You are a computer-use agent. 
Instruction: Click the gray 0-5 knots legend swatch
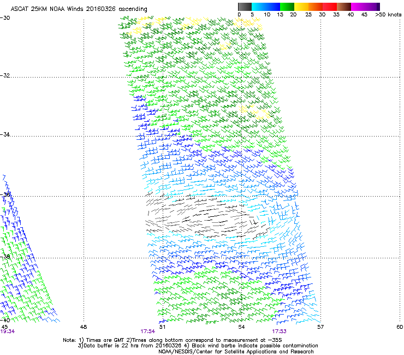[x=245, y=7]
